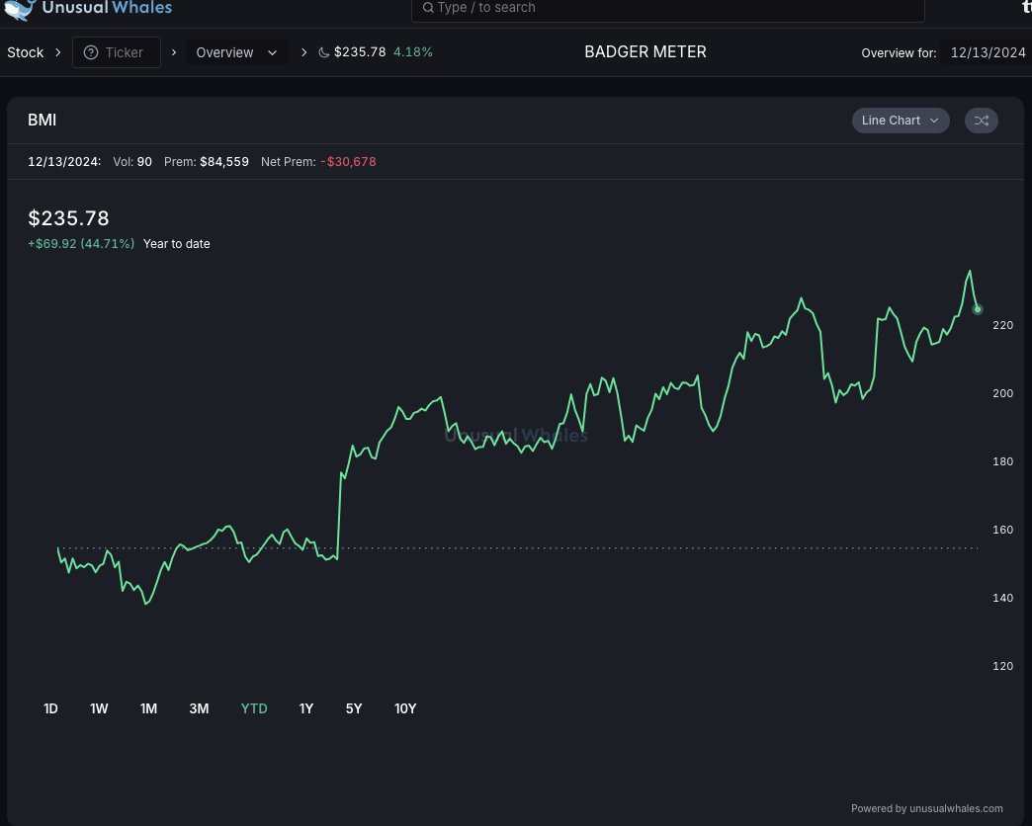Click the Year to date label
Image resolution: width=1032 pixels, height=826 pixels.
[176, 243]
